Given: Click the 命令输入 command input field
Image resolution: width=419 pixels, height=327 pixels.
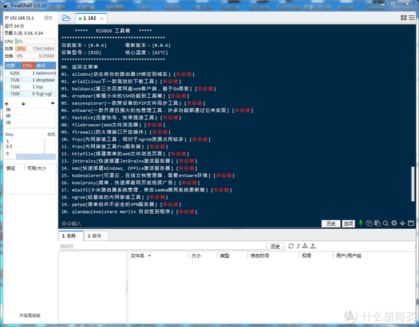Looking at the screenshot, I should (x=185, y=224).
